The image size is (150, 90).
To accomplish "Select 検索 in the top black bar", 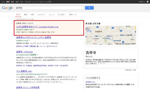I will pyautogui.click(x=8, y=1).
